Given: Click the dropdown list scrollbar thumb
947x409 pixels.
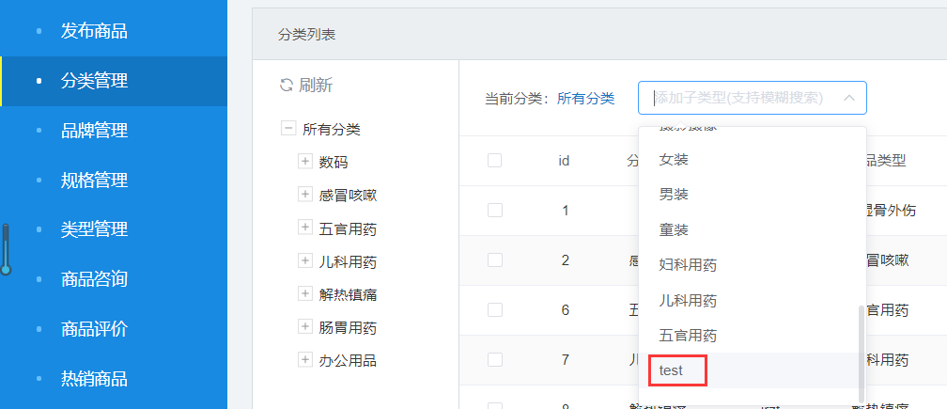Looking at the screenshot, I should 860,348.
